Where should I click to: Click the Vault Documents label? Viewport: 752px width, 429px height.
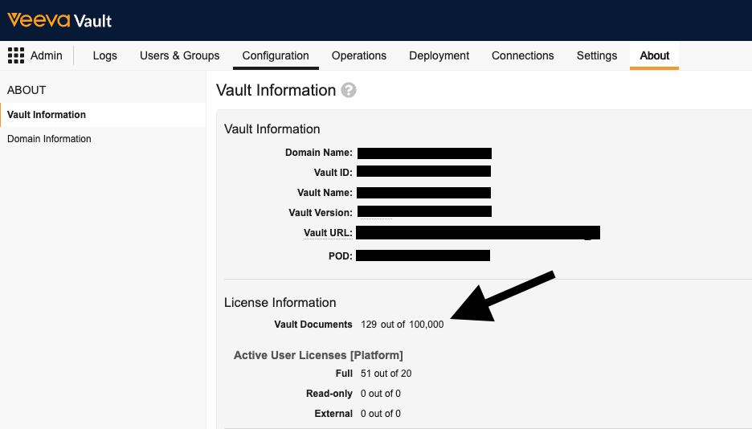[313, 325]
